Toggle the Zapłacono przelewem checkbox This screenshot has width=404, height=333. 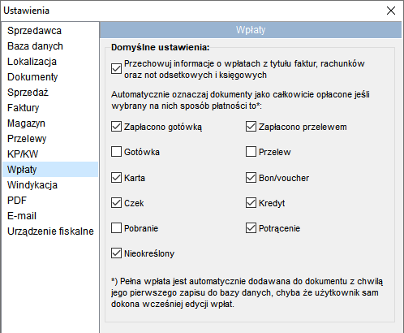click(251, 127)
